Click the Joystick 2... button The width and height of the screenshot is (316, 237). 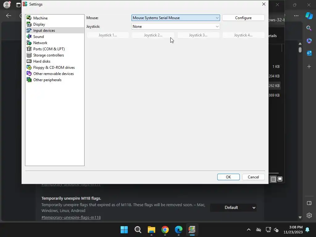[x=153, y=35]
